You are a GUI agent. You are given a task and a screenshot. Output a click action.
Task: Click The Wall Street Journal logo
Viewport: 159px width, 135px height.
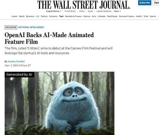pos(84,5)
